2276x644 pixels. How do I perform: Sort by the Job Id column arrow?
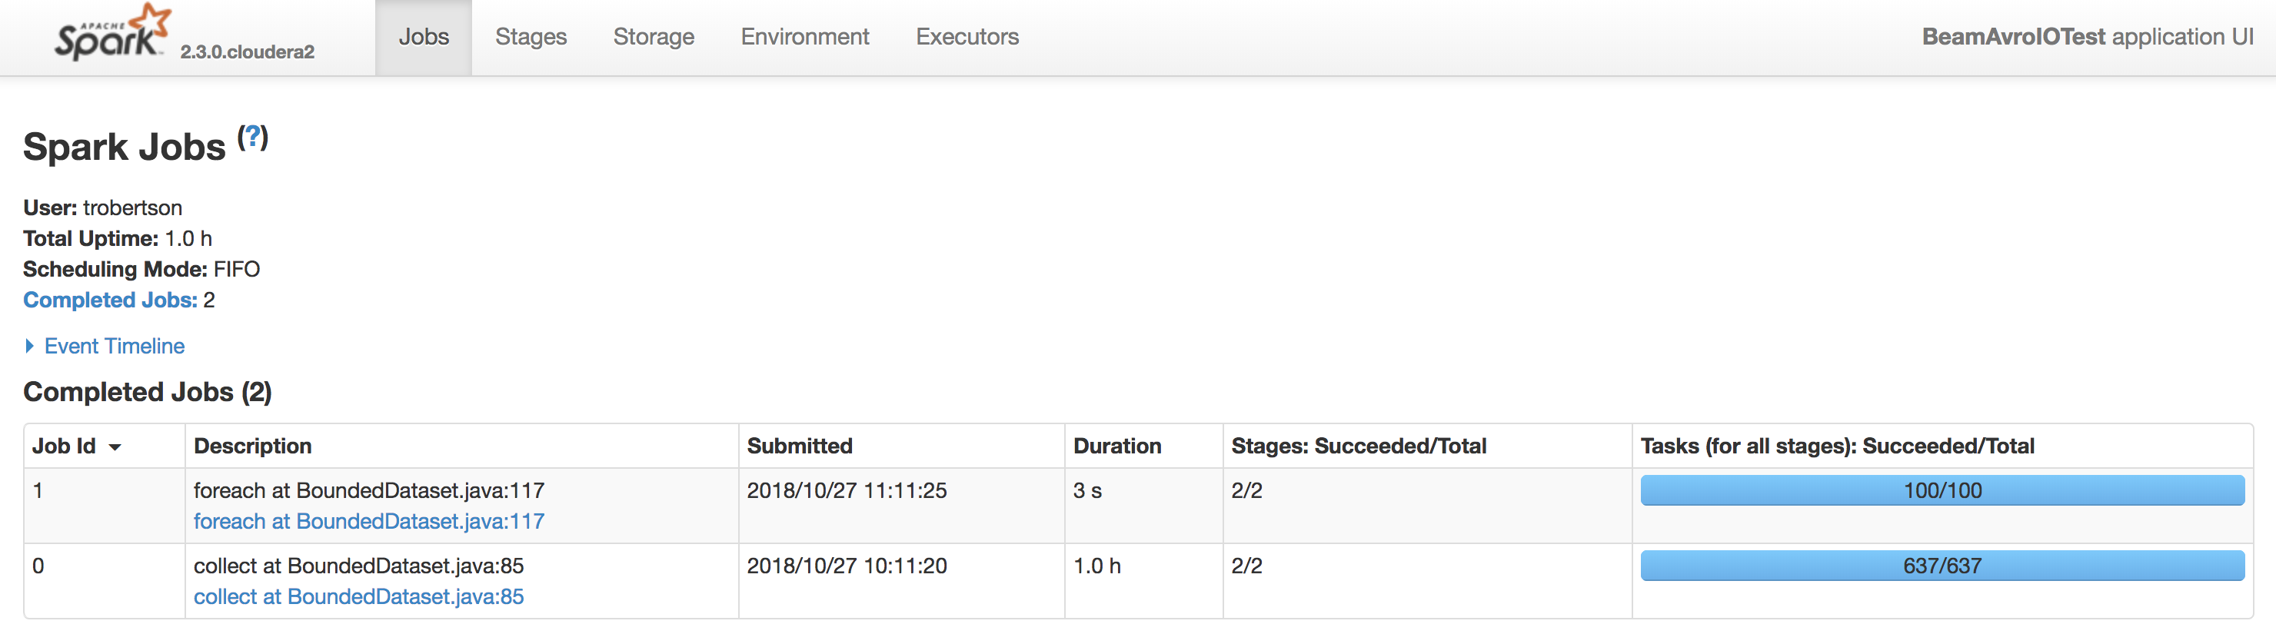click(x=115, y=447)
